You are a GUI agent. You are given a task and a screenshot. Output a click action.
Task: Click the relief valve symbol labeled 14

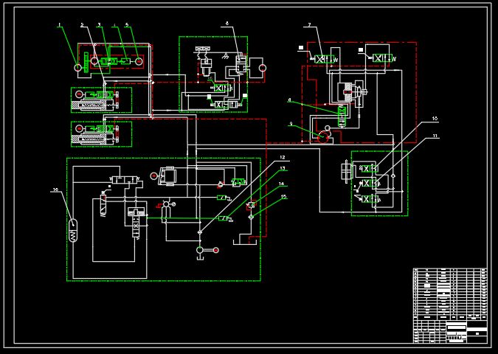tap(251, 206)
